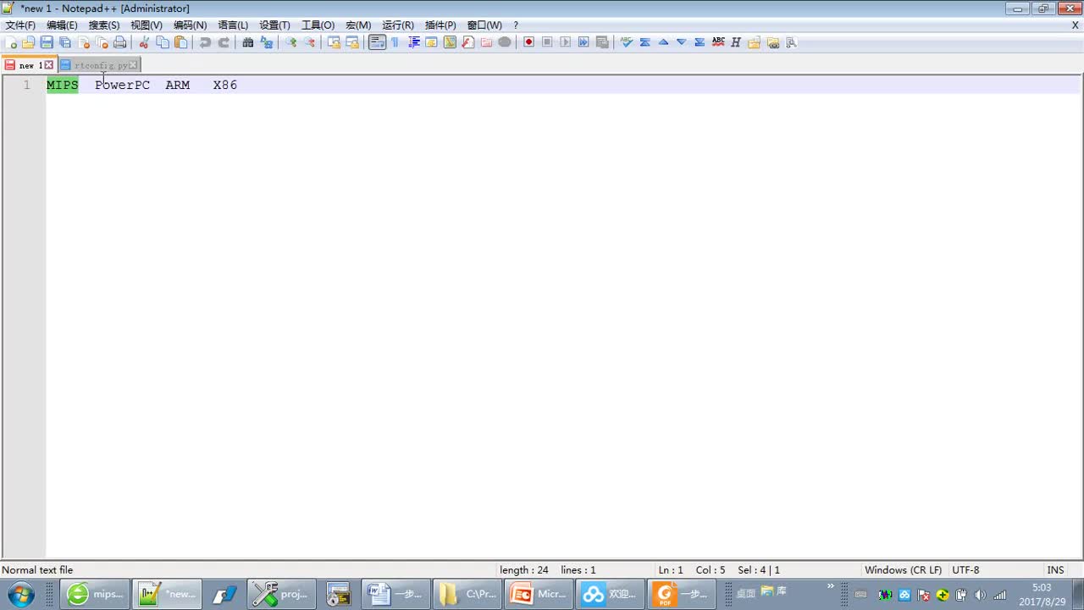The height and width of the screenshot is (610, 1084).
Task: Save the current file
Action: click(x=47, y=42)
